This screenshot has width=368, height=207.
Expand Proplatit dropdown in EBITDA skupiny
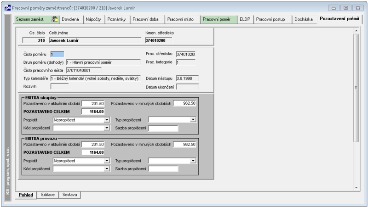coord(107,120)
